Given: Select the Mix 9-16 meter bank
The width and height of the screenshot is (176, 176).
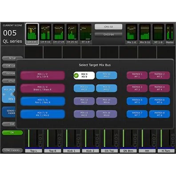Looking at the screenshot, I should click(x=145, y=34).
